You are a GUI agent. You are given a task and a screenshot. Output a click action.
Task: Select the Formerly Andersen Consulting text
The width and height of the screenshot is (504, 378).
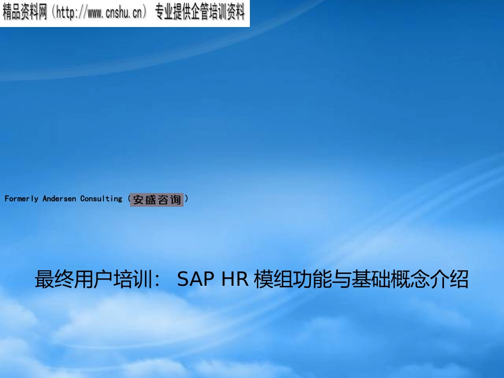64,199
